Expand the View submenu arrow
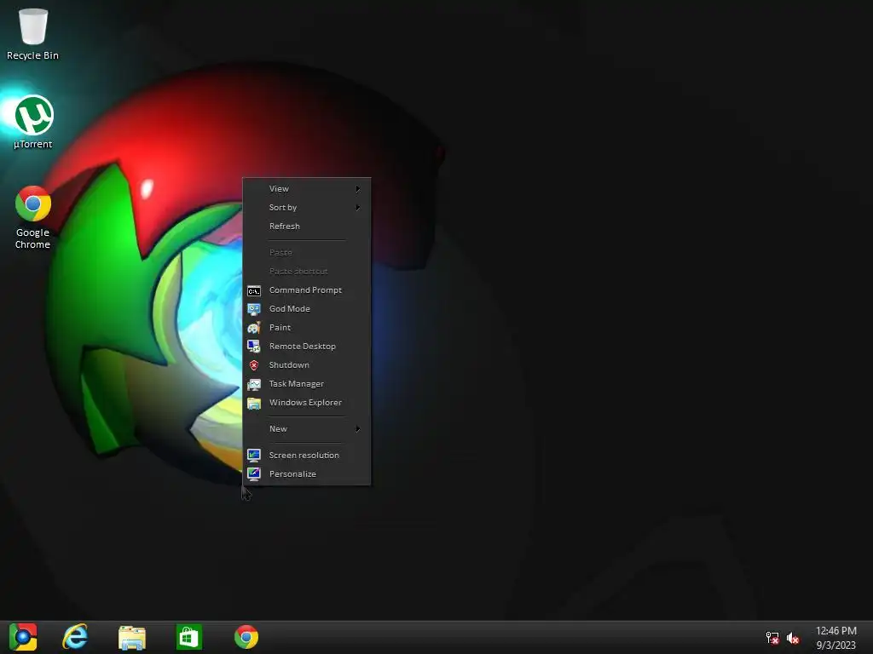873x654 pixels. pyautogui.click(x=358, y=189)
